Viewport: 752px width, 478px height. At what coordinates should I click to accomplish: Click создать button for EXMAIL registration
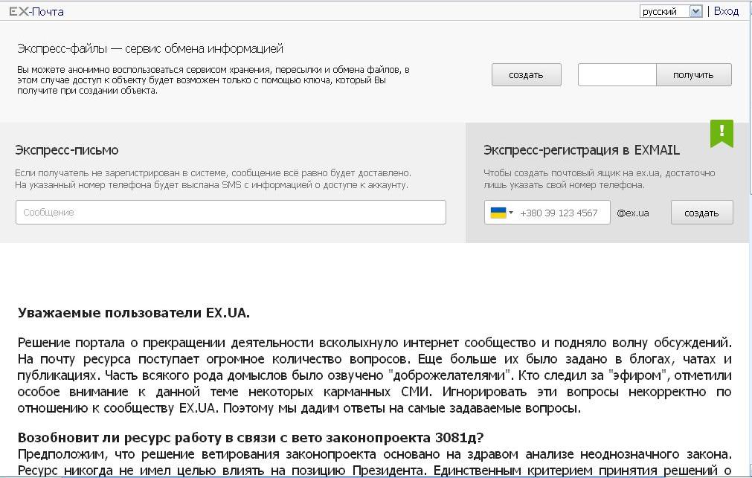tap(701, 213)
